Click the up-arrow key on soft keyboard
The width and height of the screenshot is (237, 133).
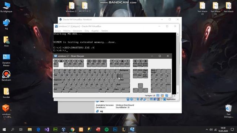point(140,85)
